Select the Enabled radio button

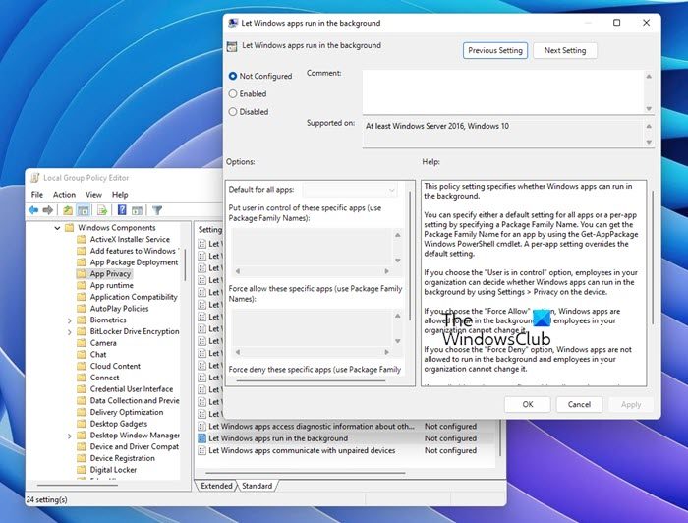coord(233,93)
